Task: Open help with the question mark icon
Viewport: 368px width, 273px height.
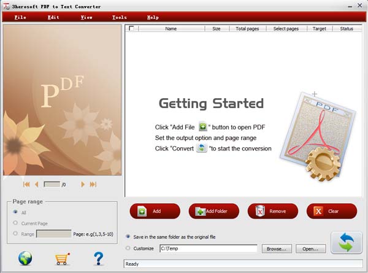Action: point(98,258)
